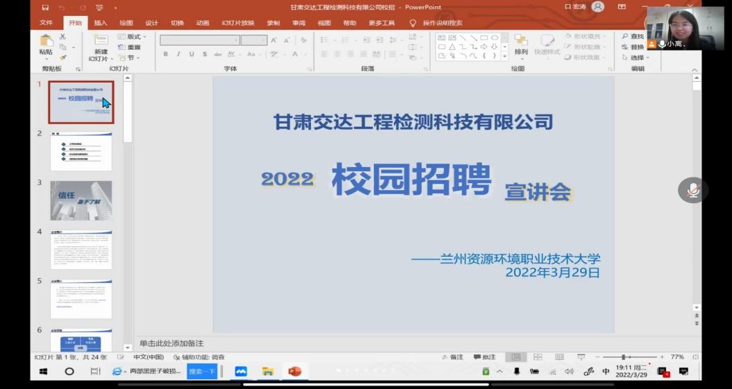
Task: Switch to the Transitions (切换) tab
Action: pyautogui.click(x=177, y=23)
